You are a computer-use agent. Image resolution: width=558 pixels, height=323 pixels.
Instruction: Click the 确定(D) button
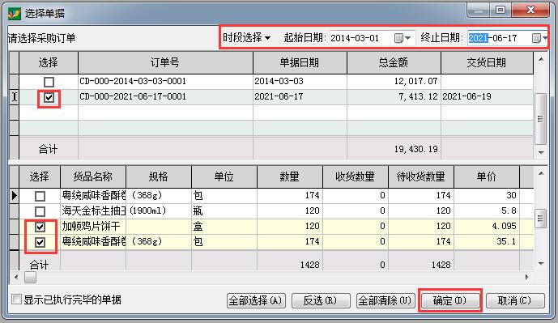coord(449,300)
